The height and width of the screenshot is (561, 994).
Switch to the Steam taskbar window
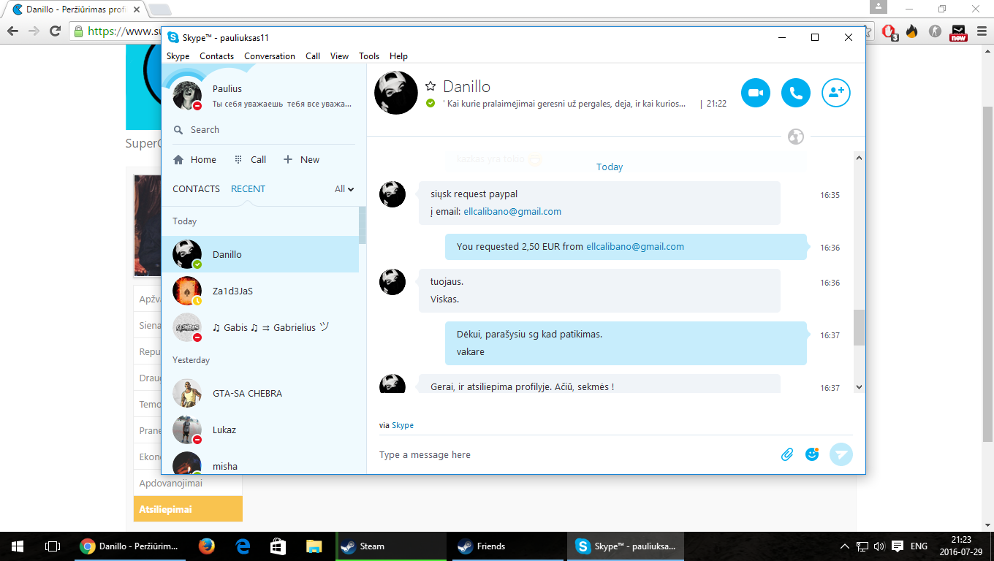(392, 546)
